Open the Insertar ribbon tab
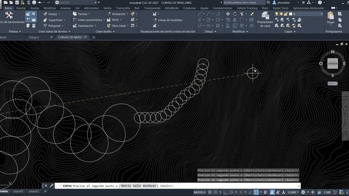 [x=21, y=8]
